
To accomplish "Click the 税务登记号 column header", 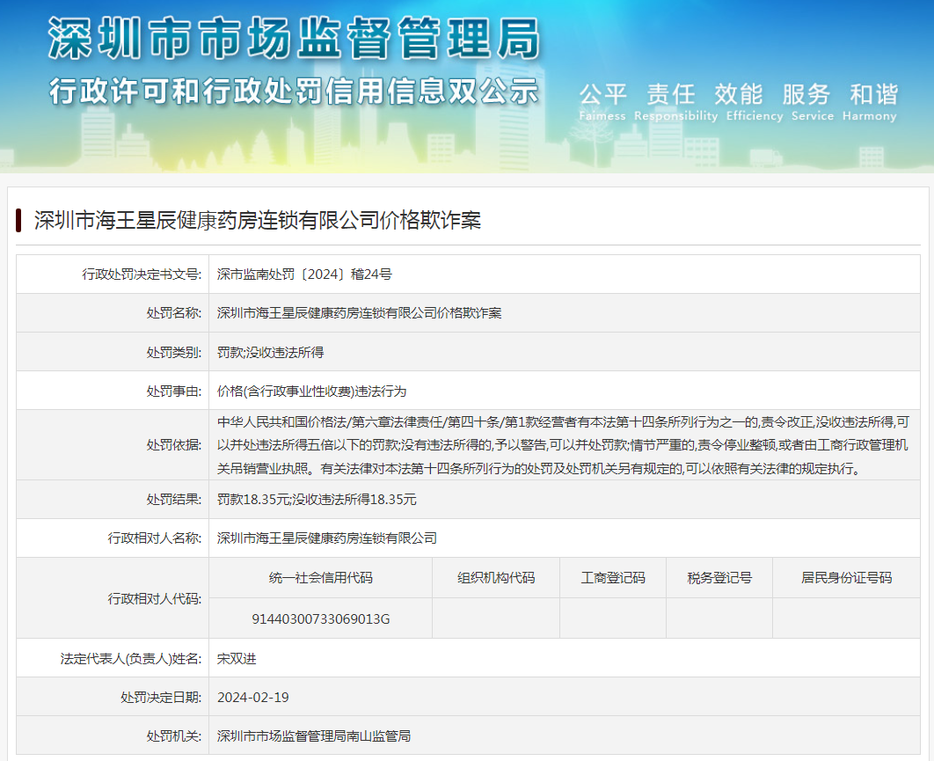I will pyautogui.click(x=719, y=577).
